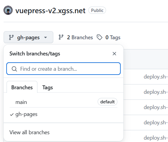Switch to the Tags tab

(x=48, y=87)
